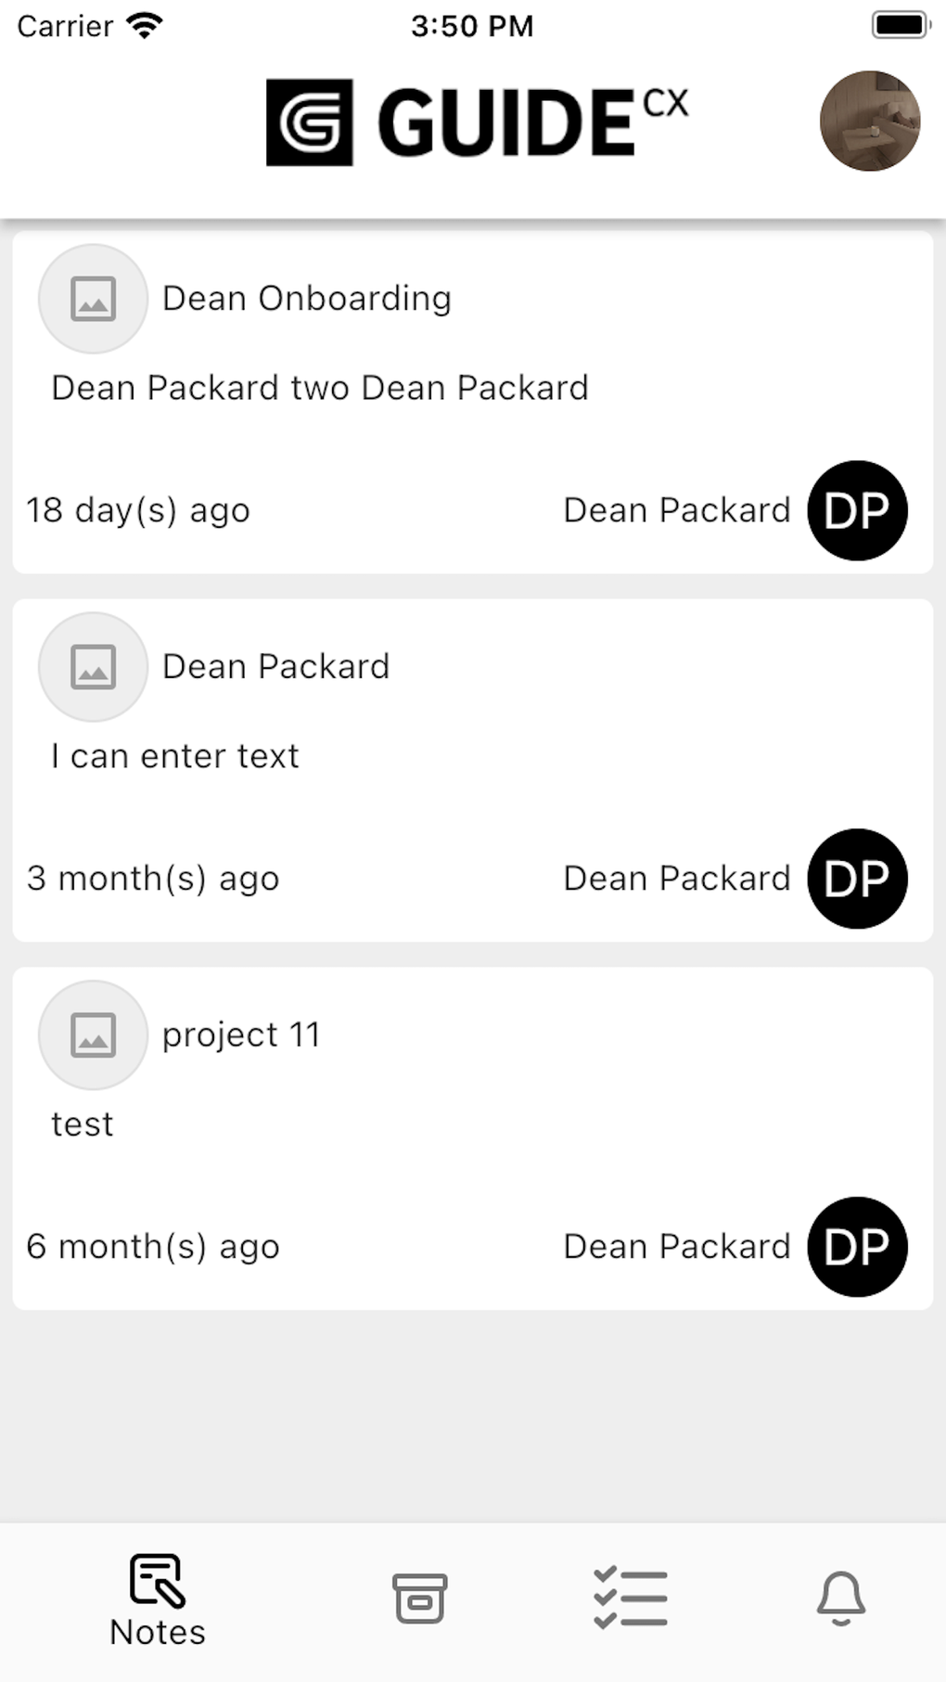Tap the '6 month(s) ago' timestamp
This screenshot has height=1682, width=946.
(153, 1247)
